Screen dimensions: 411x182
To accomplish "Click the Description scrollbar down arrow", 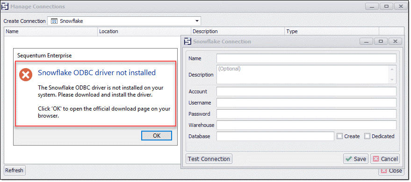I will pyautogui.click(x=392, y=80).
